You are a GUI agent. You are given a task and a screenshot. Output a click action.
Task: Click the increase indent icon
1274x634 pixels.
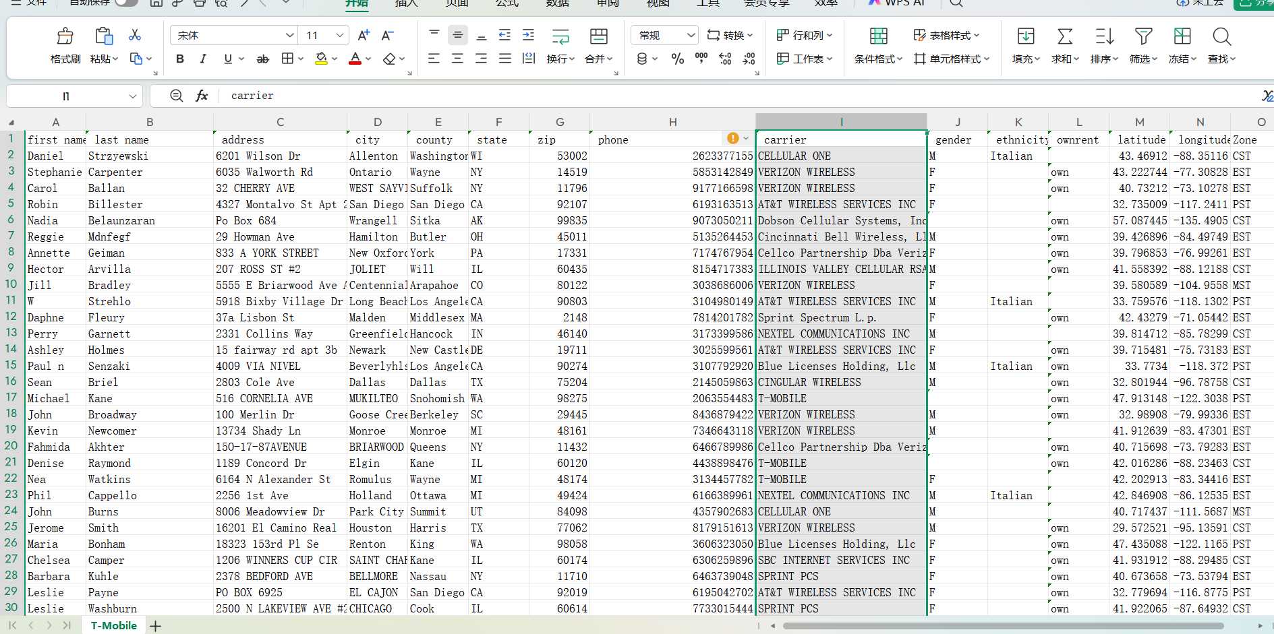(x=529, y=35)
